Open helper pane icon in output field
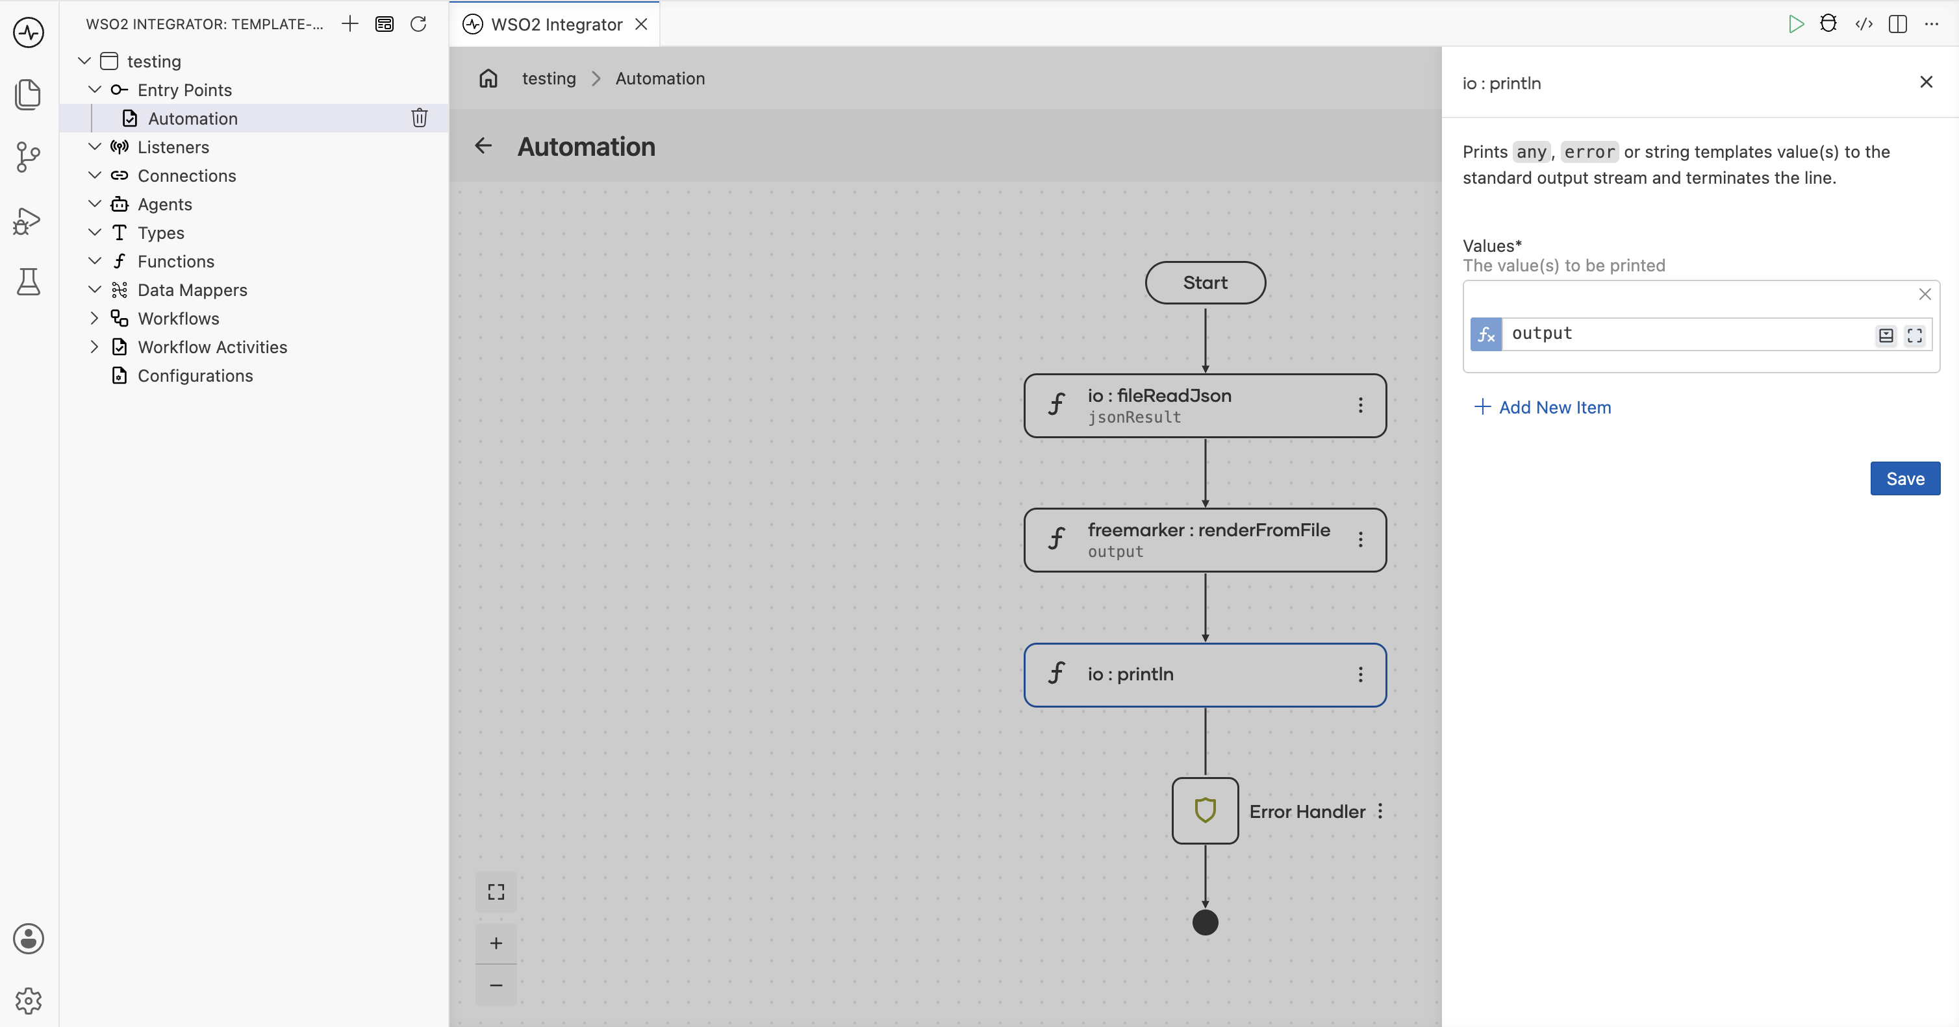Image resolution: width=1959 pixels, height=1027 pixels. tap(1886, 335)
